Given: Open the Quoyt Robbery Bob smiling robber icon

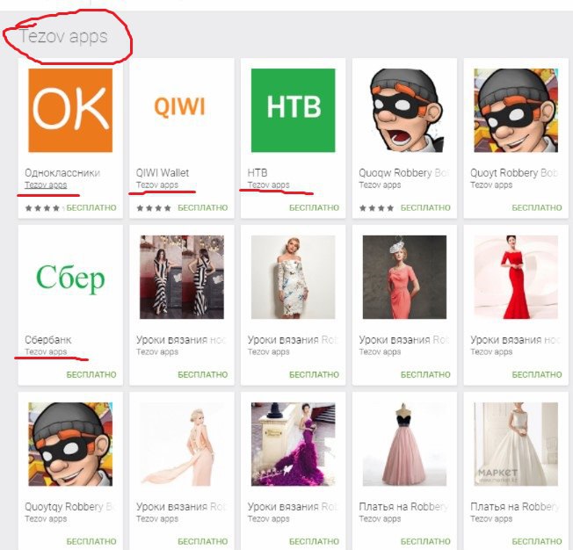Looking at the screenshot, I should pyautogui.click(x=516, y=111).
